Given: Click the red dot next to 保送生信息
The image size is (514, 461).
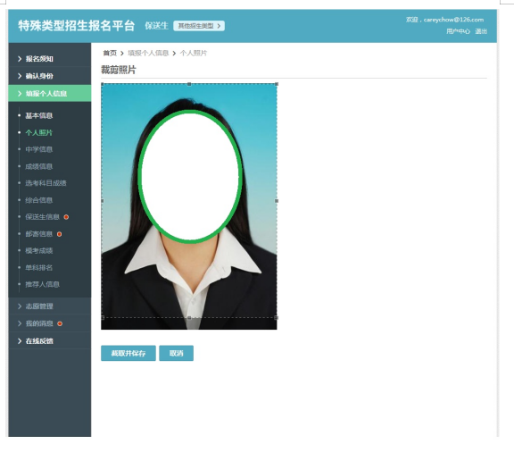Looking at the screenshot, I should 66,217.
